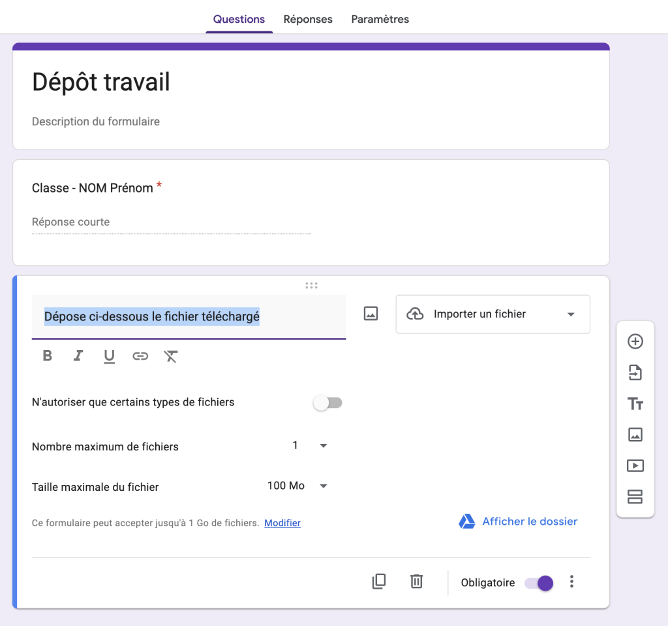Duplicate the file upload question

click(379, 582)
